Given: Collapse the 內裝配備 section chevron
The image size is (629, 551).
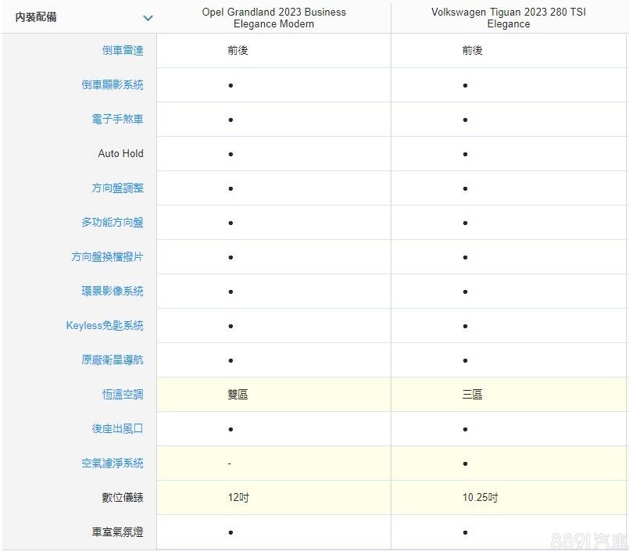Looking at the screenshot, I should [148, 18].
